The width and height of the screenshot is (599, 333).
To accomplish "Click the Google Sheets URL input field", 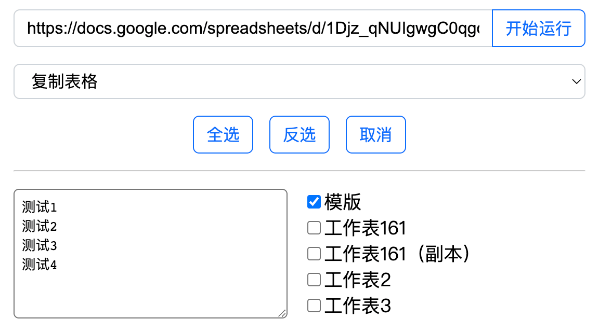I will pyautogui.click(x=253, y=29).
